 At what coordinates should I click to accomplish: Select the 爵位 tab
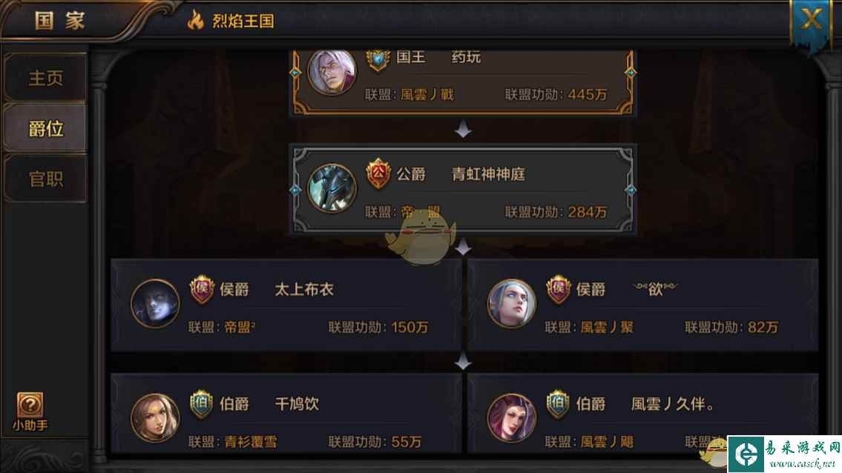coord(45,128)
